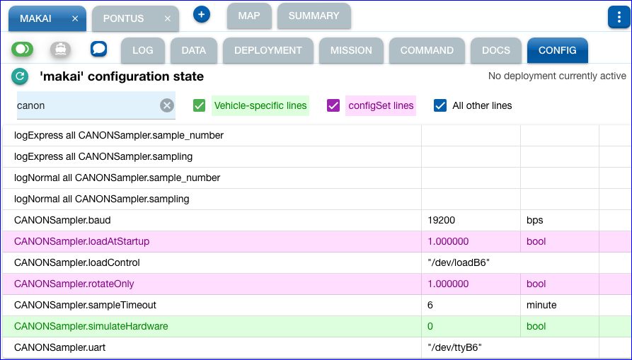Uncheck Vehicle-specific lines checkbox
This screenshot has width=632, height=360.
[199, 105]
